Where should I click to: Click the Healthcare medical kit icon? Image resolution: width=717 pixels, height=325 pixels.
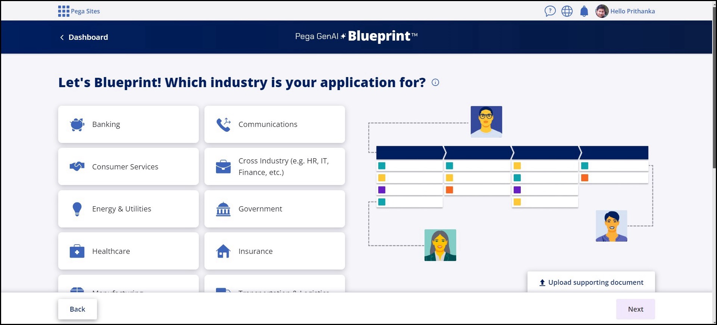[77, 252]
